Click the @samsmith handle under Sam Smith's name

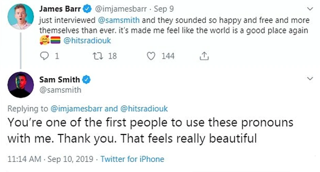[x=60, y=90]
